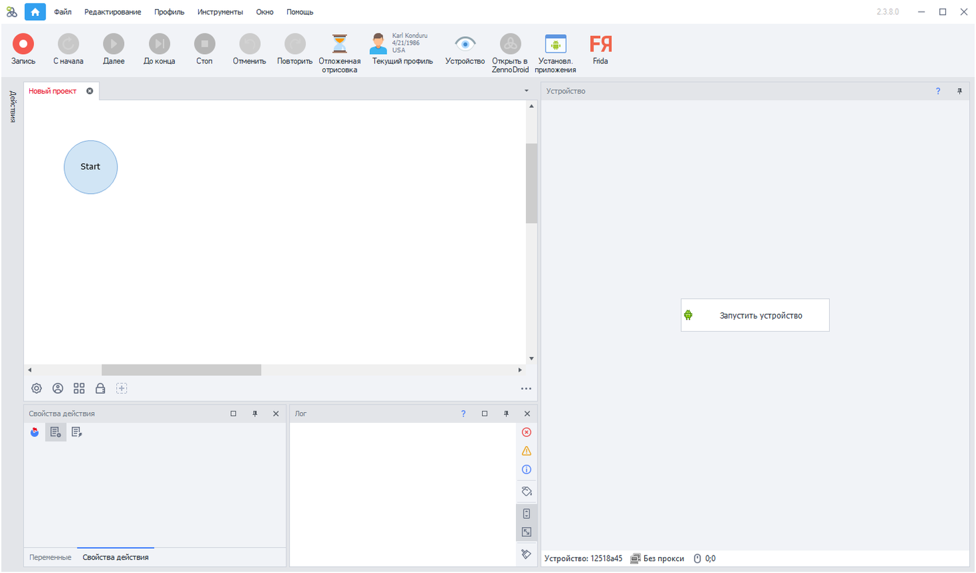Open the Frida tool
The height and width of the screenshot is (573, 976).
pos(600,44)
